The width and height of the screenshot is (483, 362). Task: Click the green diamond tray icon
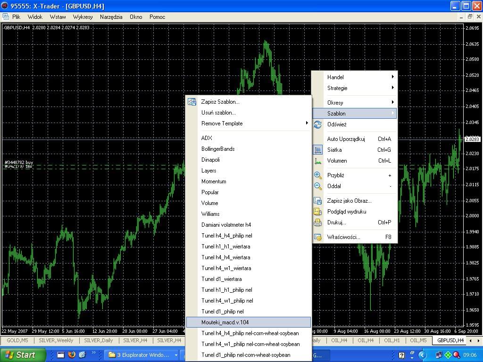448,355
